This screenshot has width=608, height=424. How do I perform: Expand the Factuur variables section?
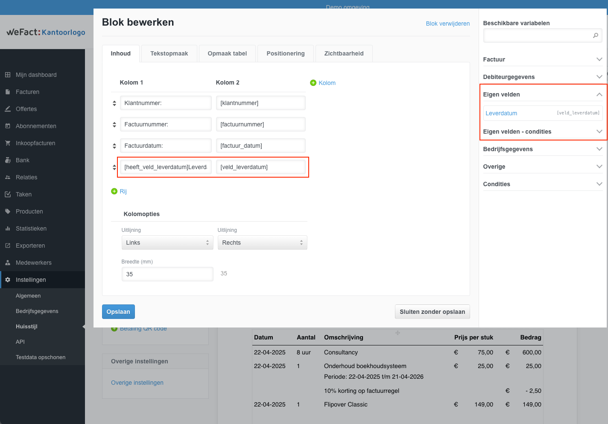pos(599,59)
